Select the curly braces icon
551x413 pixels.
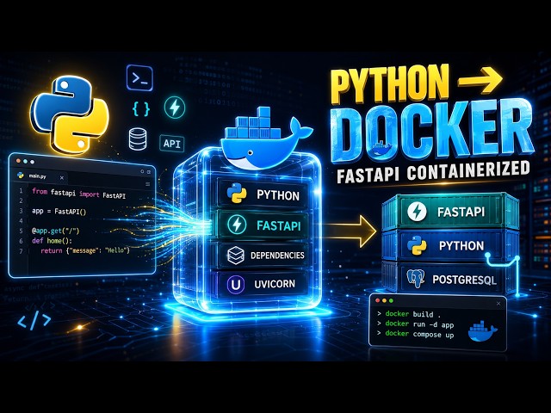141,108
